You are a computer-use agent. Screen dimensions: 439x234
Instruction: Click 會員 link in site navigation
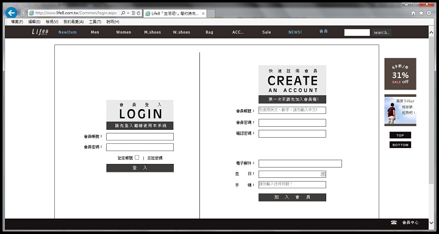click(323, 31)
